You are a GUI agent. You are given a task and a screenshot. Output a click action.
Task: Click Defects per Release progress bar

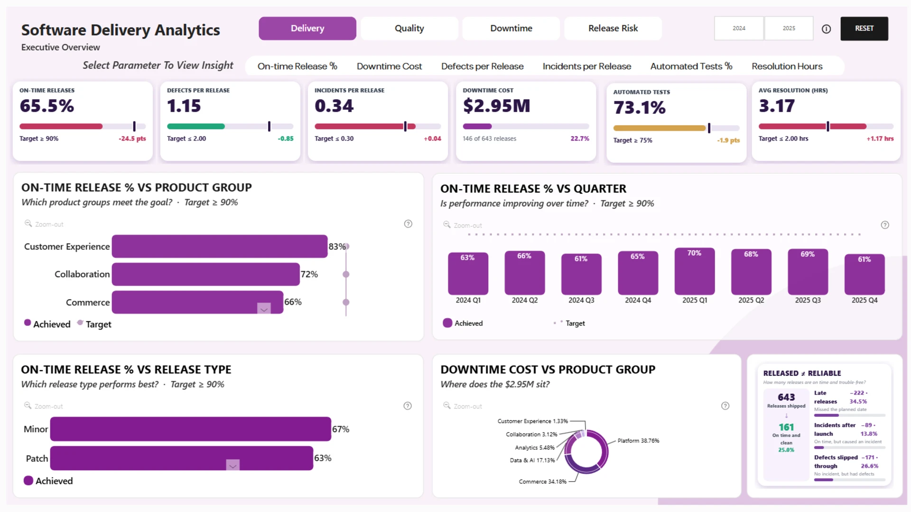tap(230, 127)
